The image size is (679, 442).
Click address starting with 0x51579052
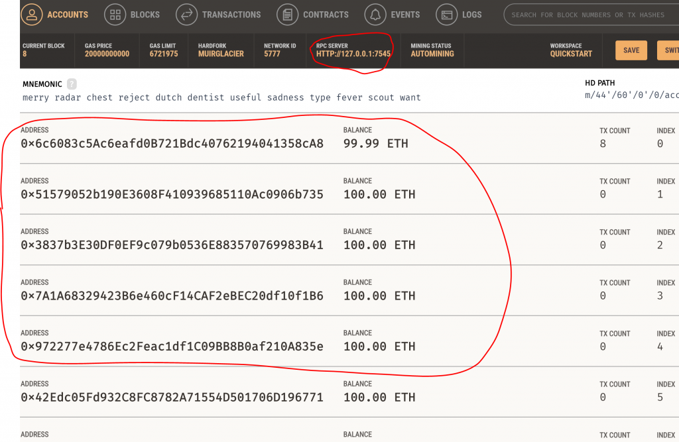(172, 194)
